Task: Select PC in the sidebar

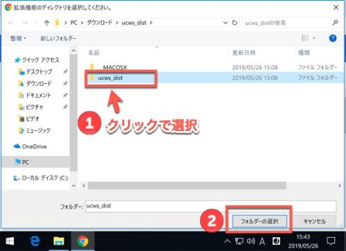Action: point(35,162)
